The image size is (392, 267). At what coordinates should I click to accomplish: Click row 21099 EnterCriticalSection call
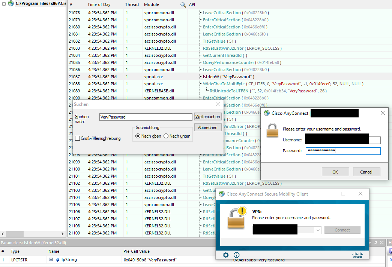click(x=231, y=162)
